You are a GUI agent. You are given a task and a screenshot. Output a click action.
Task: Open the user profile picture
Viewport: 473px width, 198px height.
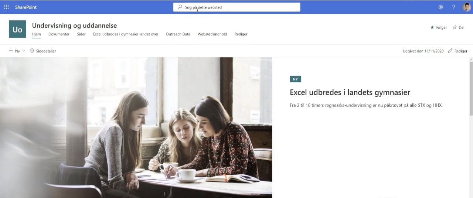[467, 7]
